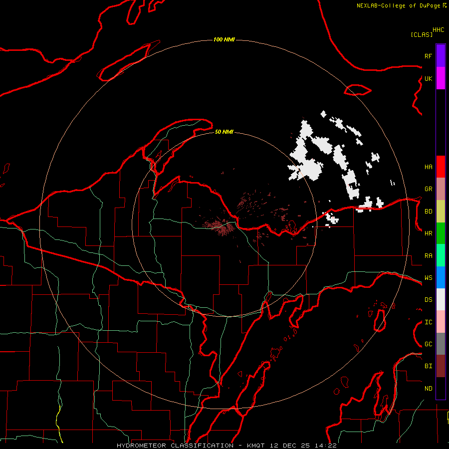Select the GR legend color block

(441, 189)
